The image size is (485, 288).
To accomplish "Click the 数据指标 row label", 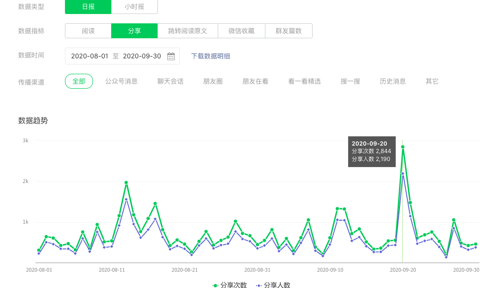I will [x=31, y=31].
